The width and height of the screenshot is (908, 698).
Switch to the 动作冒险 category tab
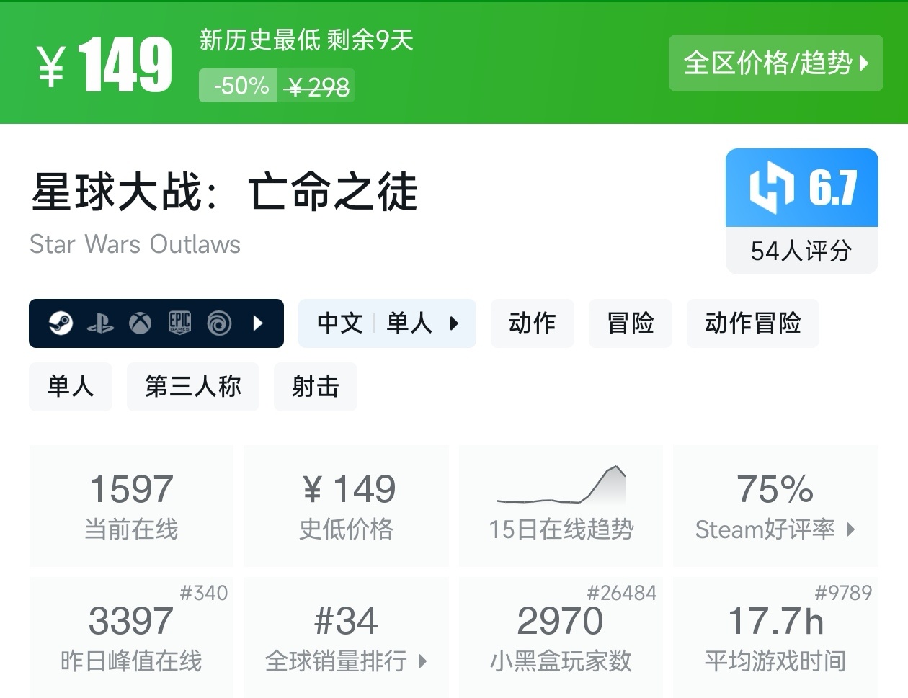(752, 323)
